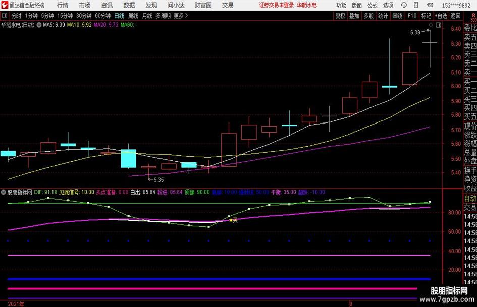477x307 pixels.
Task: Open the 功能 menu
Action: click(341, 5)
